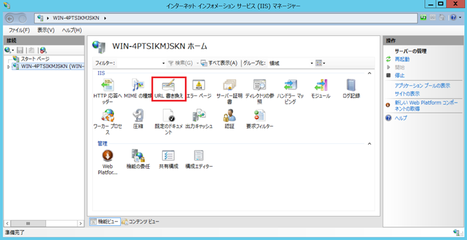Viewport: 467px width, 240px height.
Task: Click the 停止 action link
Action: (x=400, y=75)
